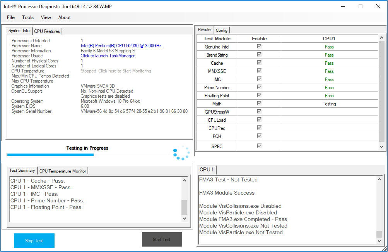Click the Family 6 Model 58 Stepping 9 text
The width and height of the screenshot is (388, 252).
(108, 51)
